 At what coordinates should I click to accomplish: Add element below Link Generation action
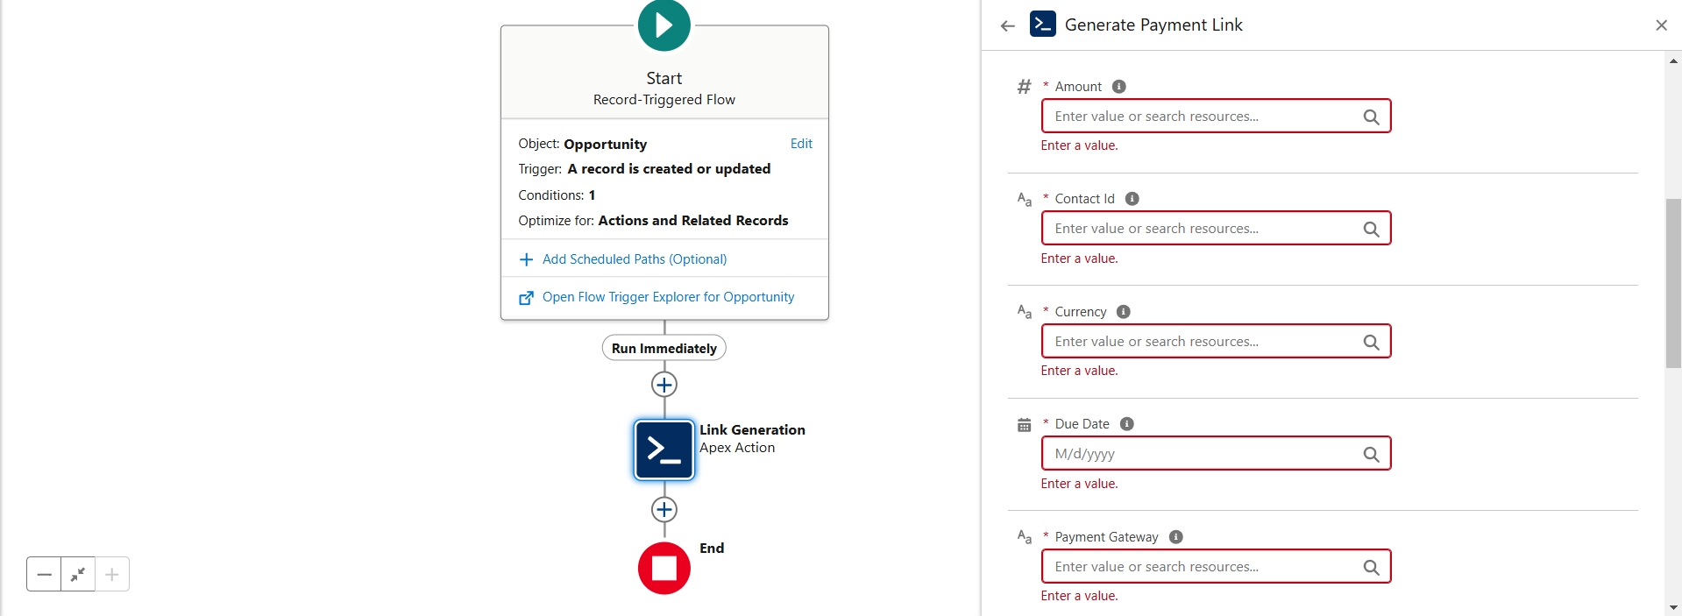(664, 509)
